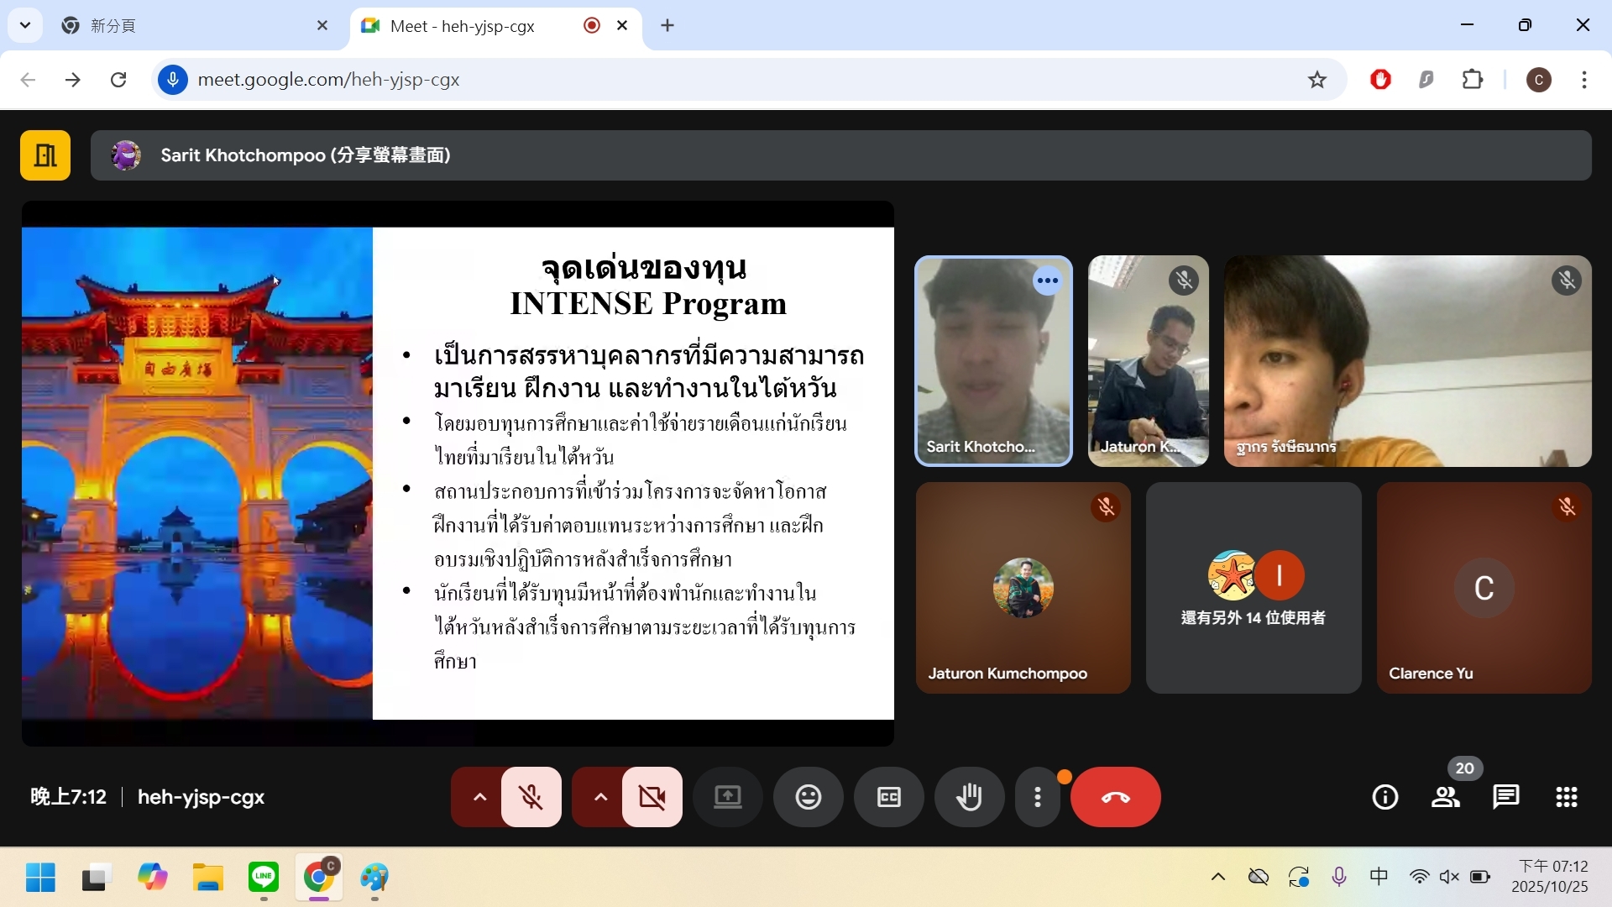The image size is (1612, 907).
Task: Open the Meet activities grid icon
Action: point(1566,797)
